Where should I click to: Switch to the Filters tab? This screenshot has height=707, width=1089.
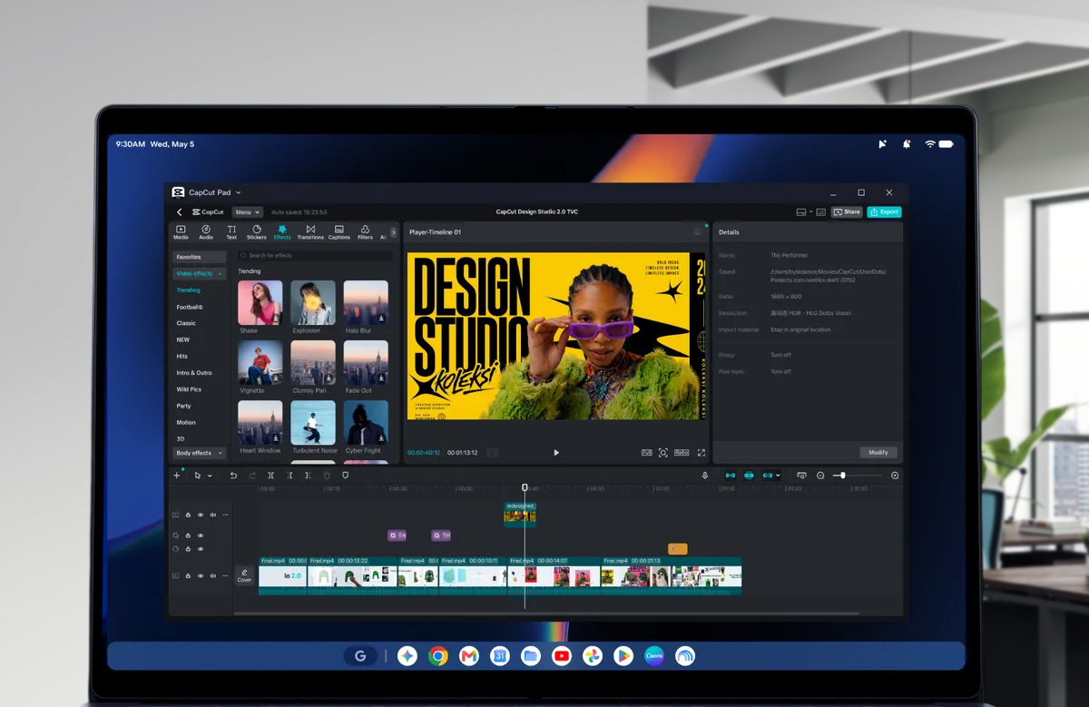[x=365, y=232]
